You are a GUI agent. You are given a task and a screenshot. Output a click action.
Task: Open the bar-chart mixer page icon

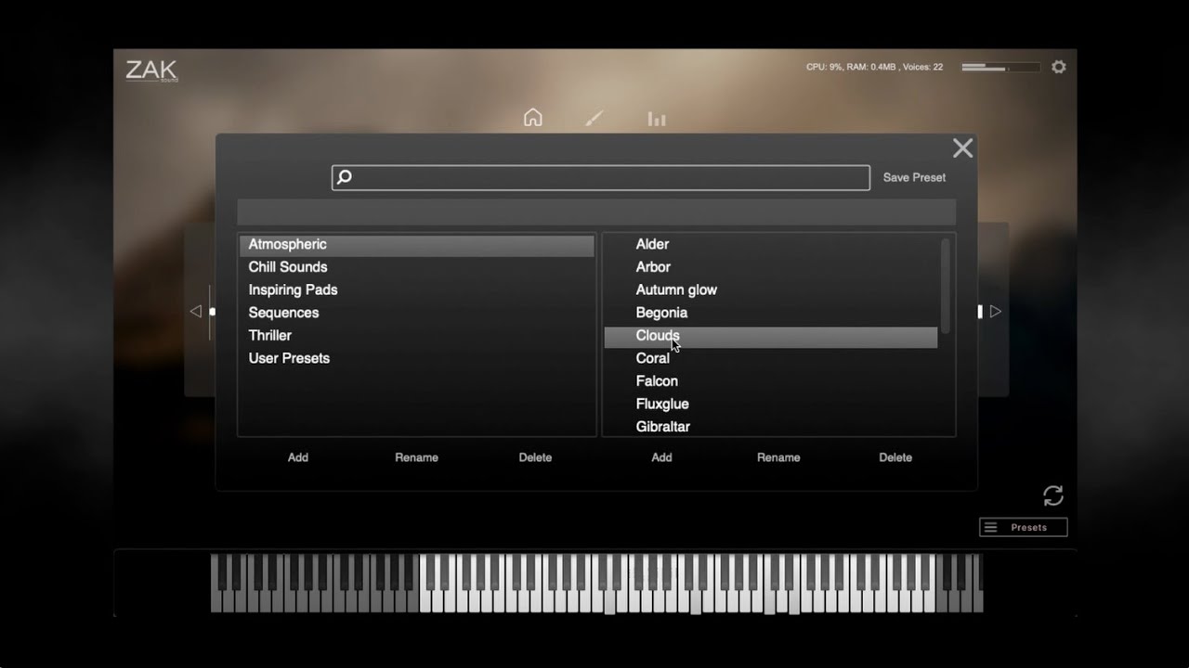(x=657, y=119)
